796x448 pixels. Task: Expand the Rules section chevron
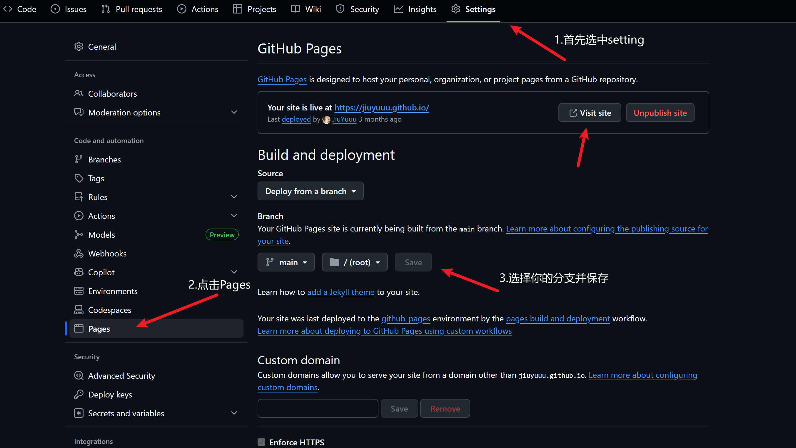234,197
